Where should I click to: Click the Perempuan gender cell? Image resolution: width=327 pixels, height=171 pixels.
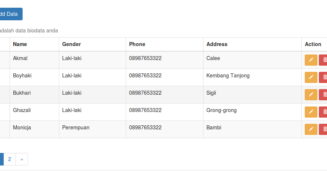tap(76, 128)
